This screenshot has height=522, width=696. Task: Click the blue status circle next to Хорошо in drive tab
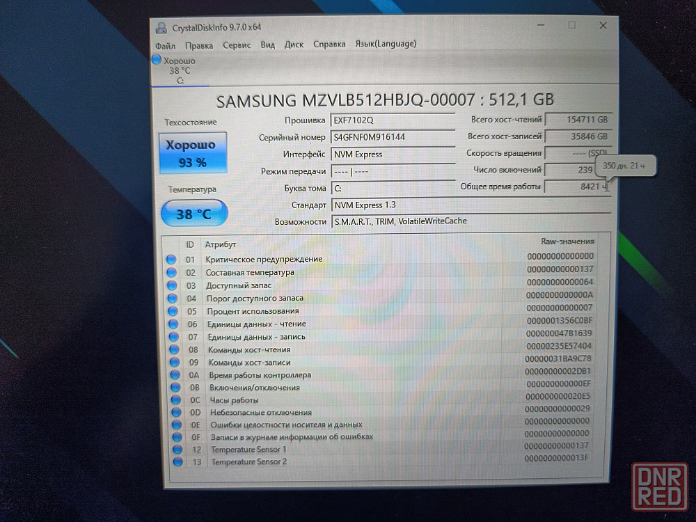pos(156,59)
